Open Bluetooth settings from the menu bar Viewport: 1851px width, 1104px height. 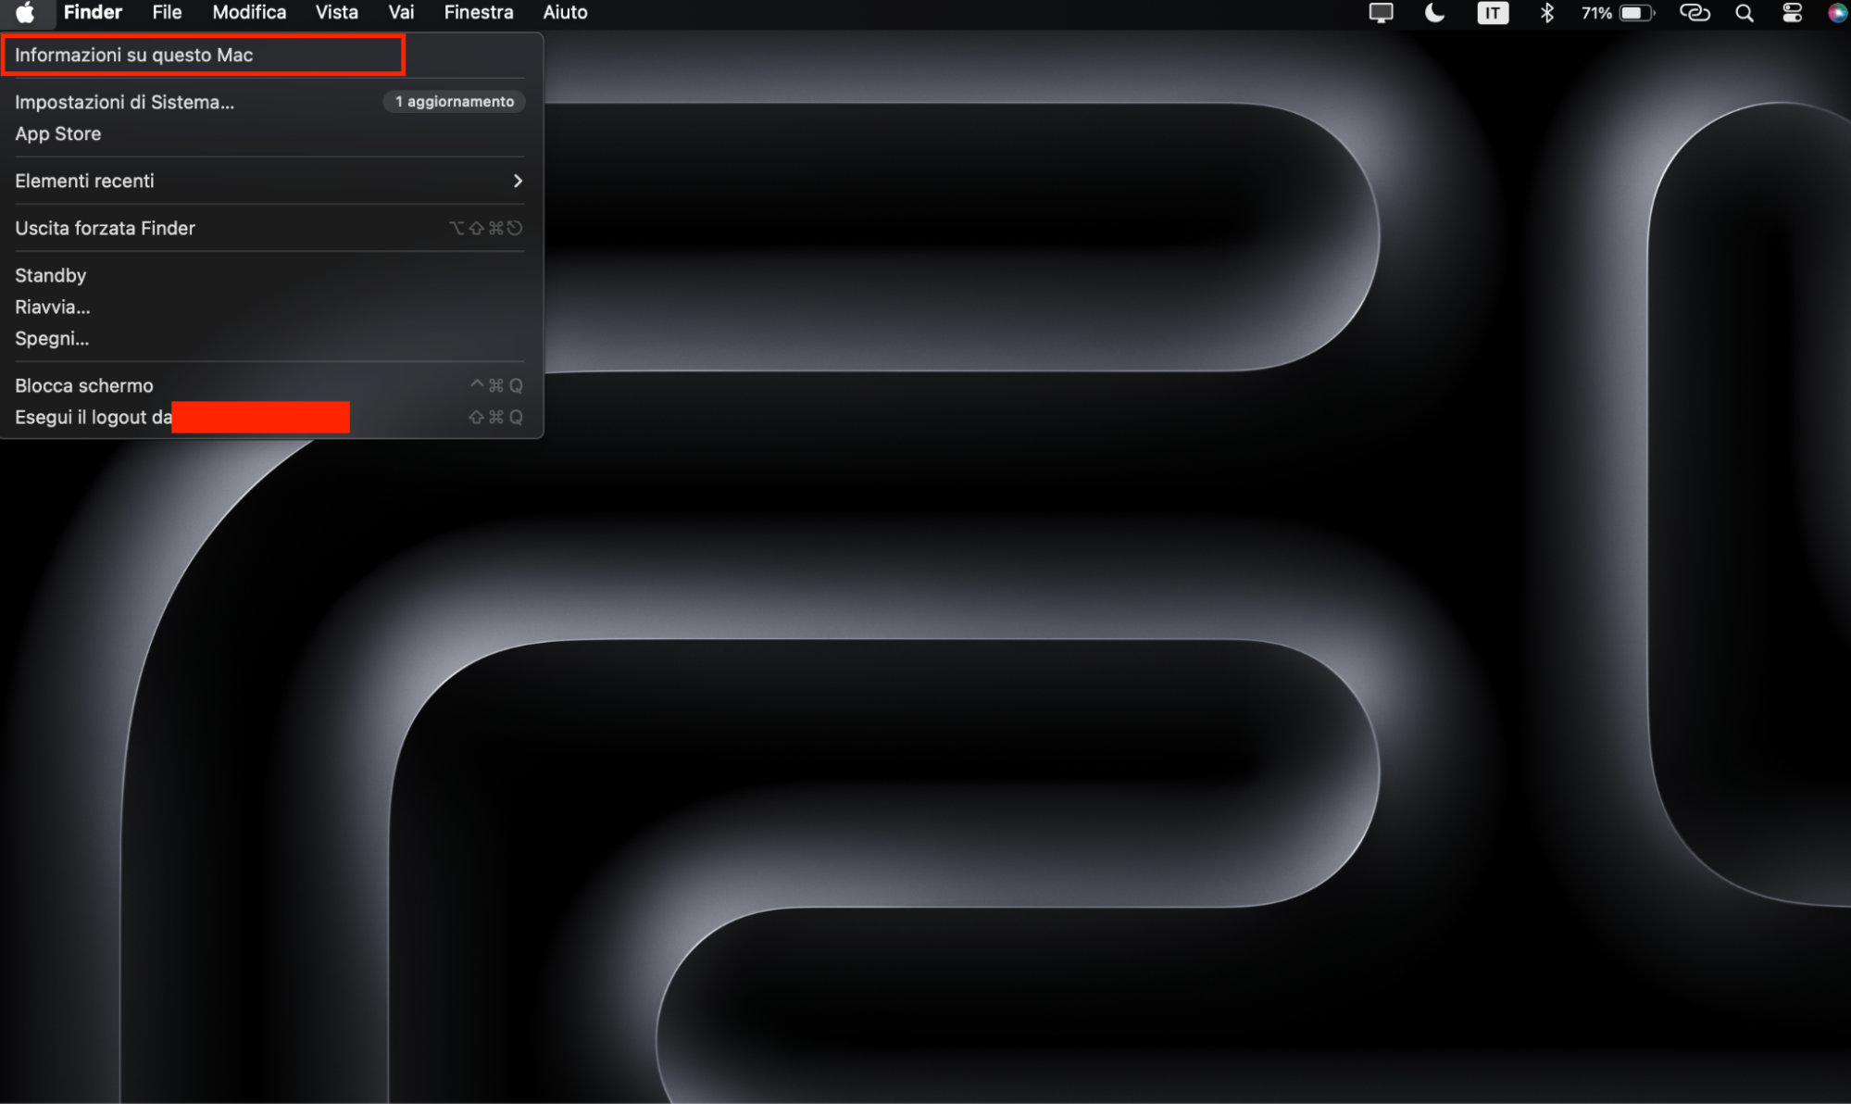pyautogui.click(x=1547, y=12)
